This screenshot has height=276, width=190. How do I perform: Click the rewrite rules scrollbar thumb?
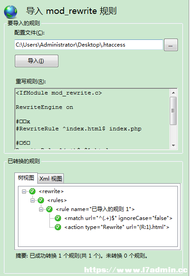pyautogui.click(x=173, y=111)
